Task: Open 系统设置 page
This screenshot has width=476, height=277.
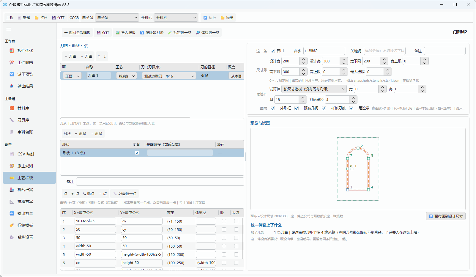Action: pos(29,237)
